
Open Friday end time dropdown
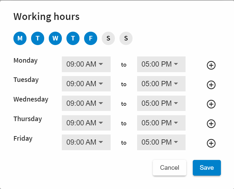[x=161, y=143]
